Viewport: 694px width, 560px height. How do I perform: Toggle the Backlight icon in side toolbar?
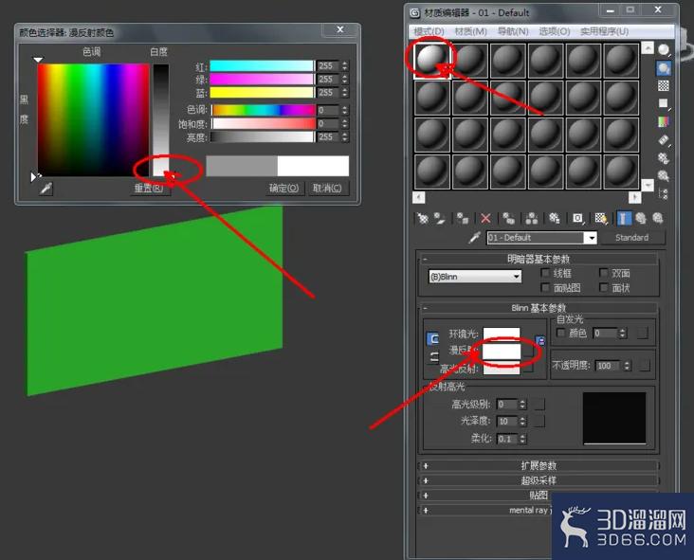click(x=663, y=68)
